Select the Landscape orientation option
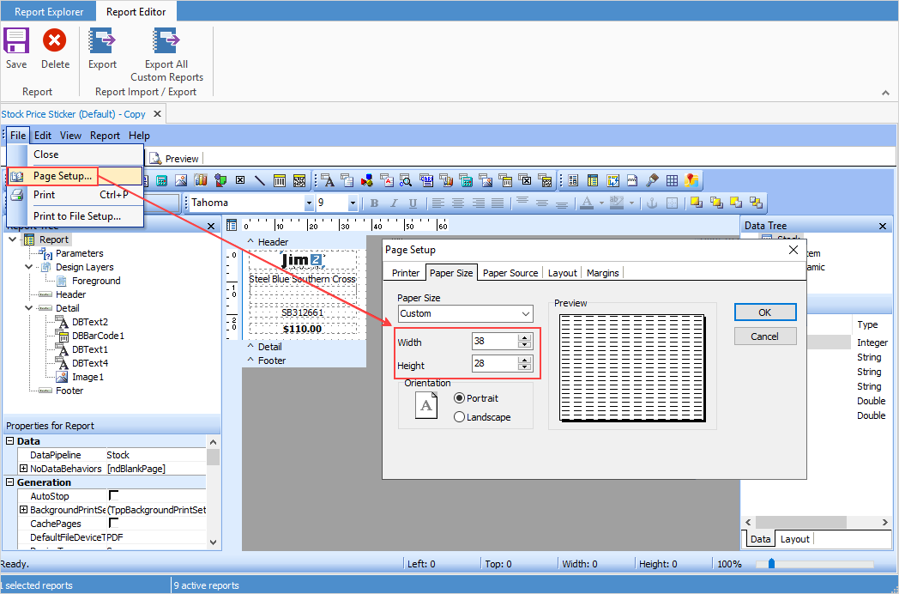 (460, 417)
